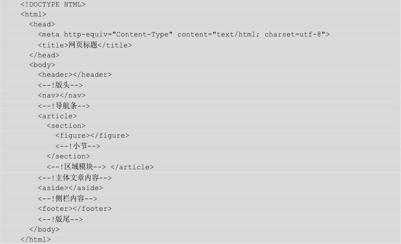Click the header element line
The image size is (401, 244).
tap(75, 75)
